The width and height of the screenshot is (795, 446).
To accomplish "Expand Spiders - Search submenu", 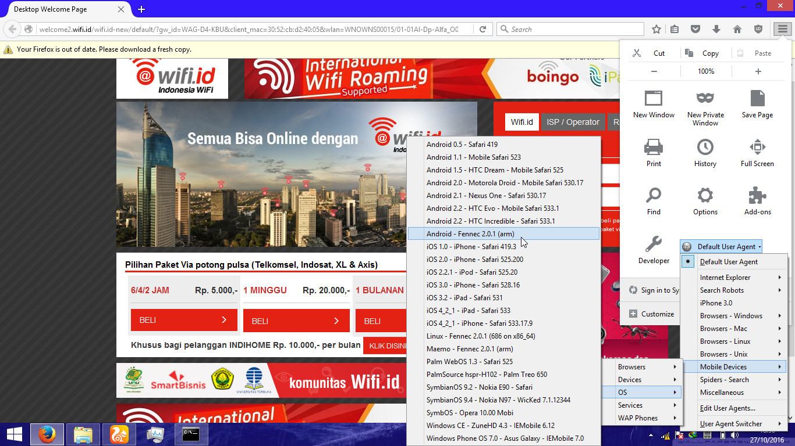I will click(x=734, y=380).
